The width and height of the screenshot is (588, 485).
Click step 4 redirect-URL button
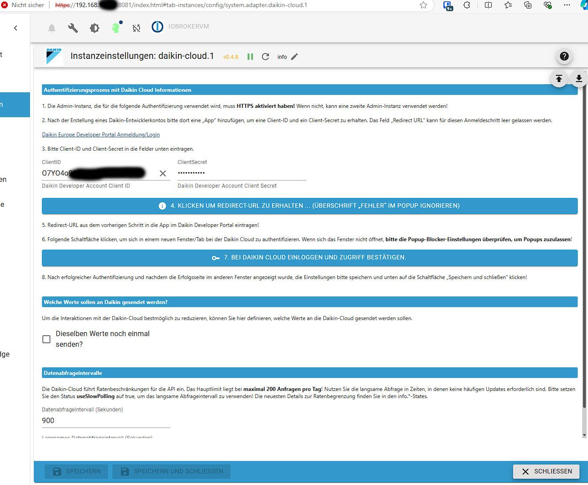(x=310, y=206)
